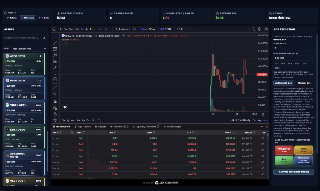The height and width of the screenshot is (191, 320).
Task: Expand the candle type selector dropdown
Action: [110, 29]
